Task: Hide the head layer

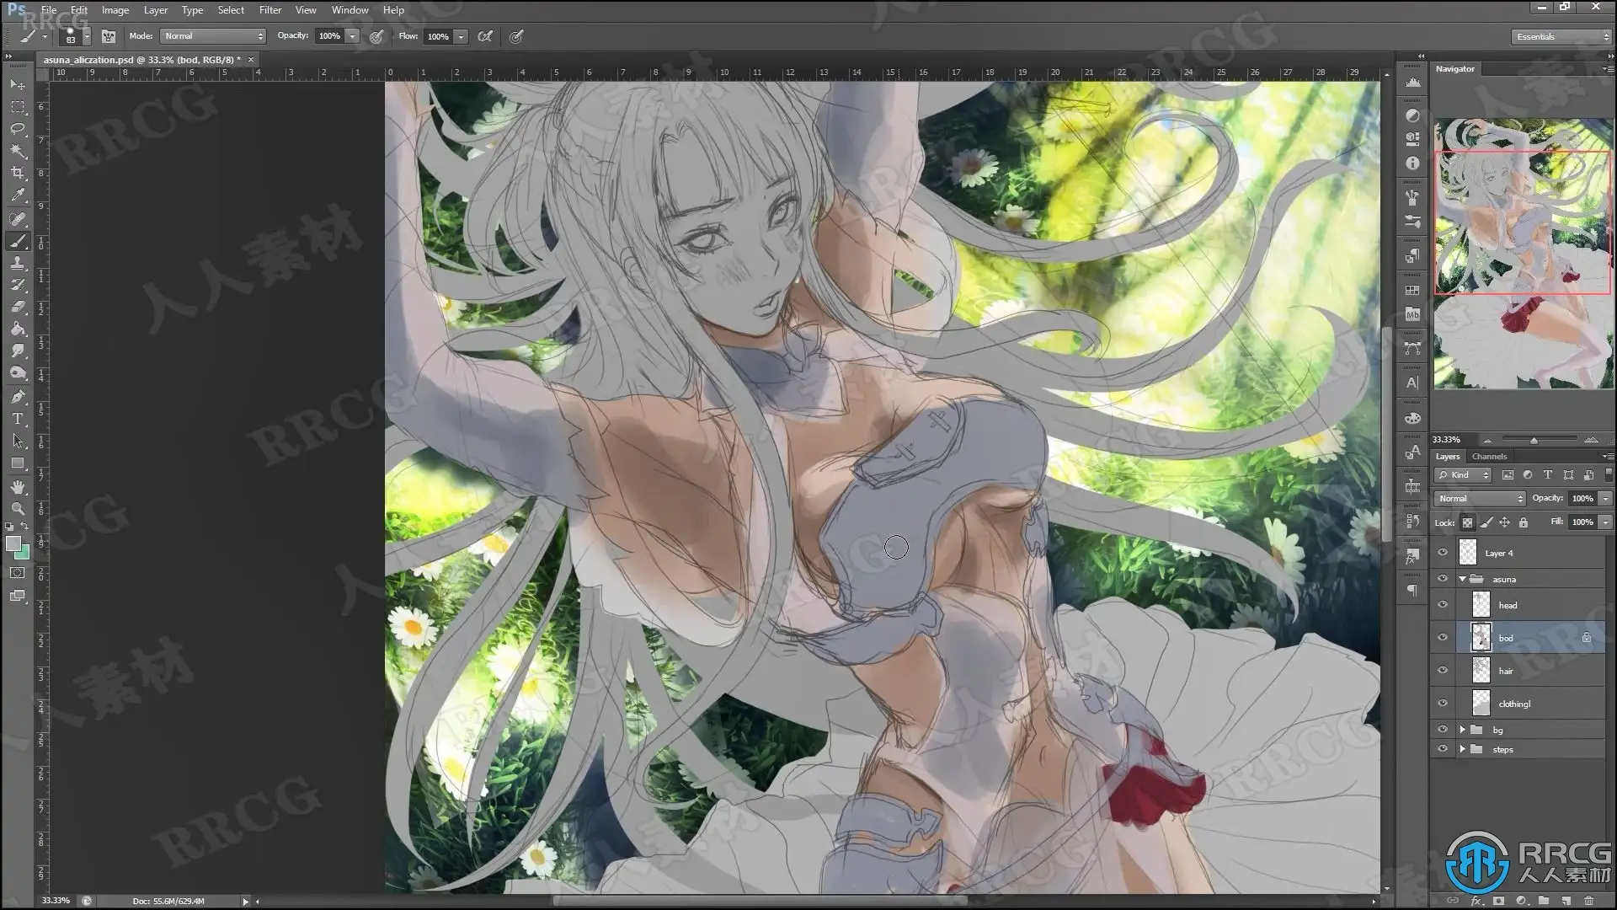Action: coord(1443,605)
